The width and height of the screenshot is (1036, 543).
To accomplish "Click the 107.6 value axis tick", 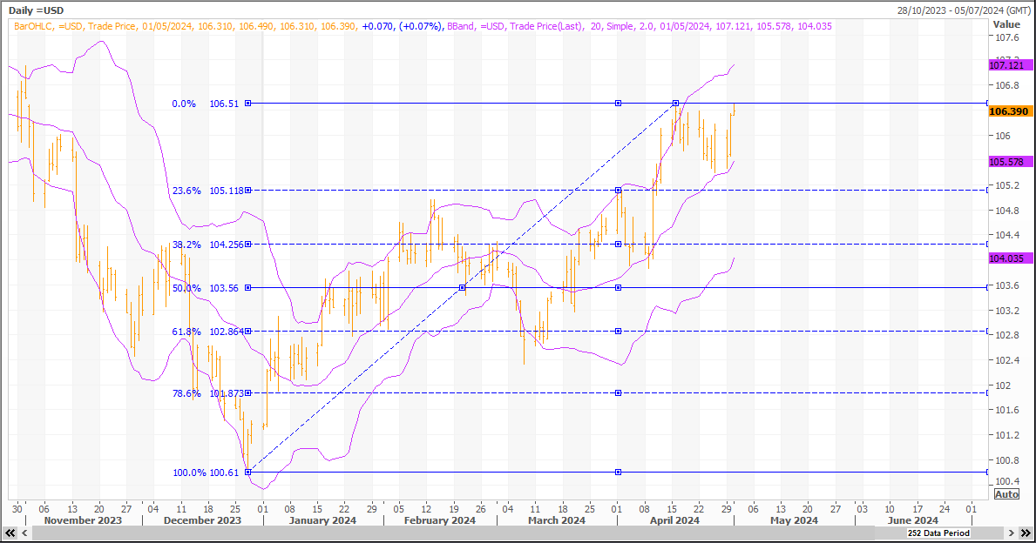I will [1007, 37].
